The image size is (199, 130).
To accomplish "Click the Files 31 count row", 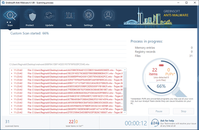I will pos(164,56).
